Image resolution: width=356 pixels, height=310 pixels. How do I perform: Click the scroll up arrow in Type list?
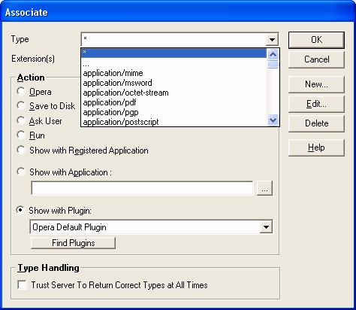pos(273,54)
